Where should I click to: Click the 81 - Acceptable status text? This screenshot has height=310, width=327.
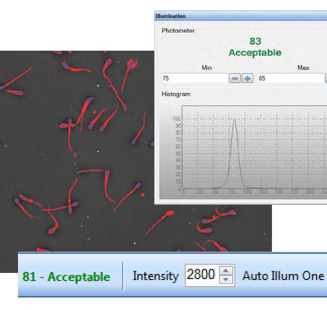pos(66,277)
